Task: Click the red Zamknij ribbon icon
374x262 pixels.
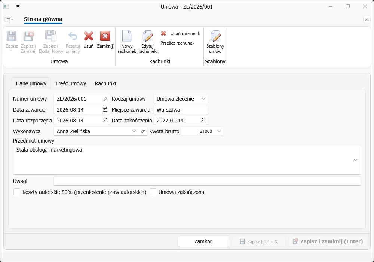Action: pyautogui.click(x=105, y=36)
